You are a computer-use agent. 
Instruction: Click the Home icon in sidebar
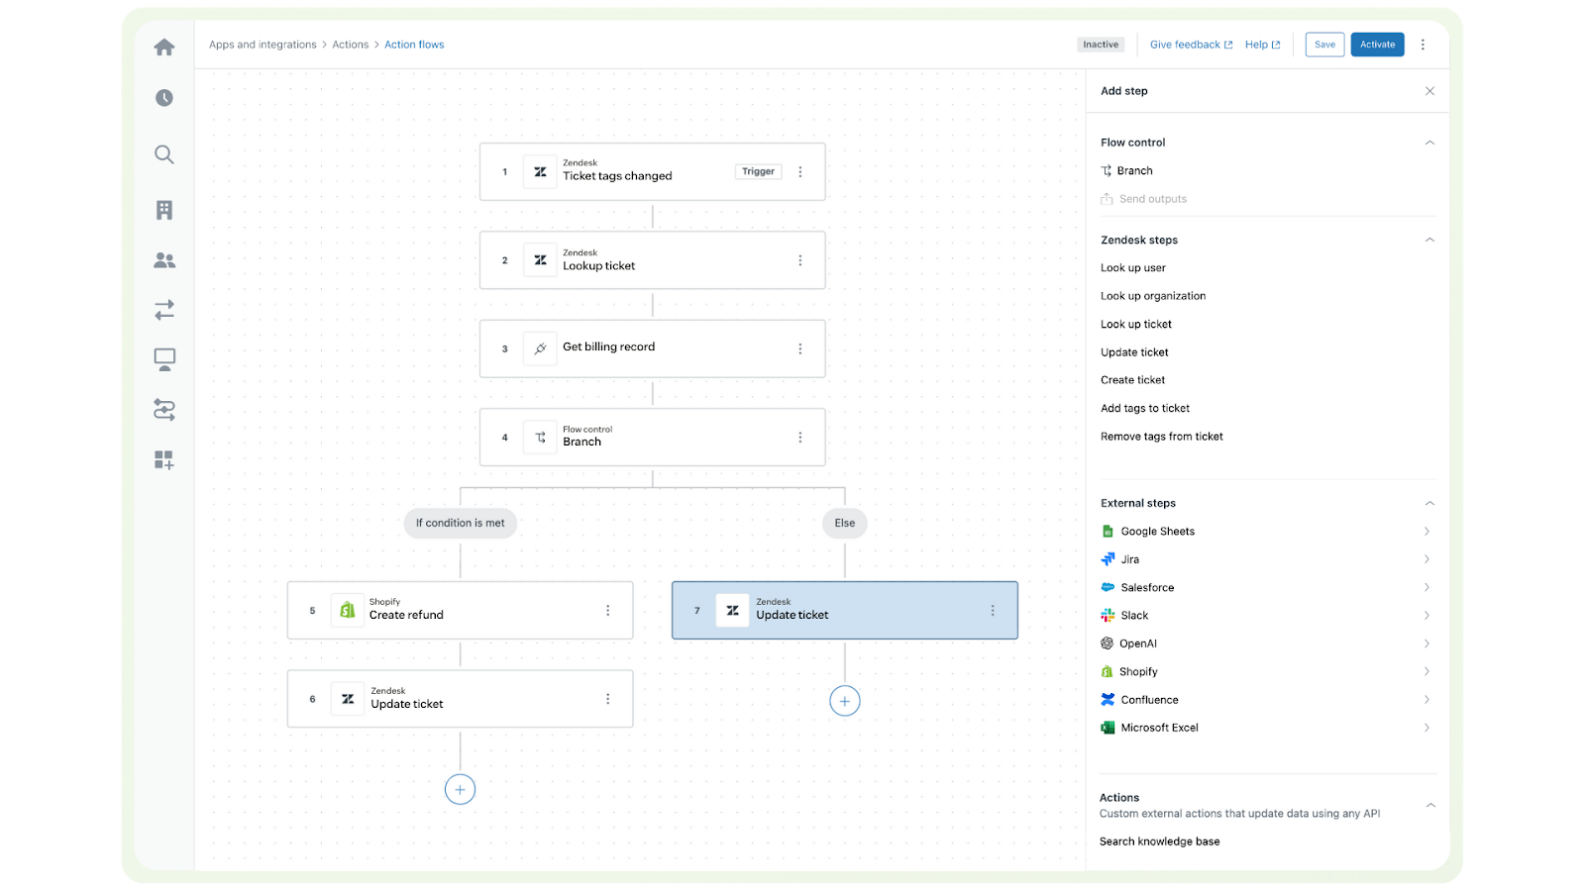pyautogui.click(x=164, y=48)
